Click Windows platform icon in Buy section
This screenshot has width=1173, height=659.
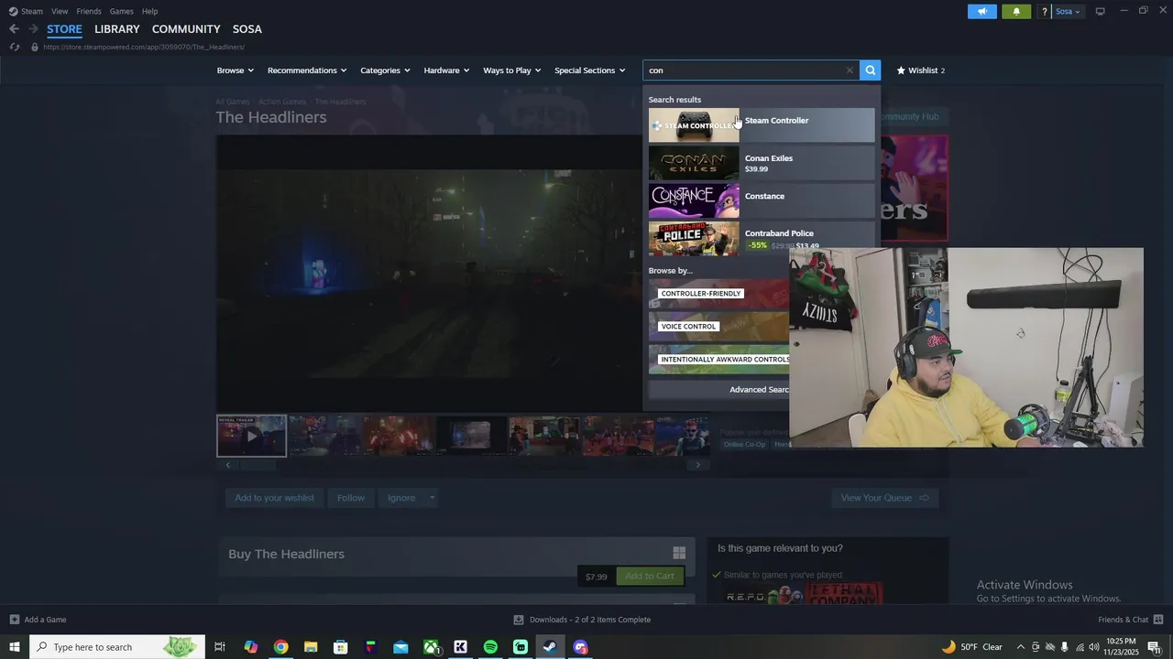point(679,553)
